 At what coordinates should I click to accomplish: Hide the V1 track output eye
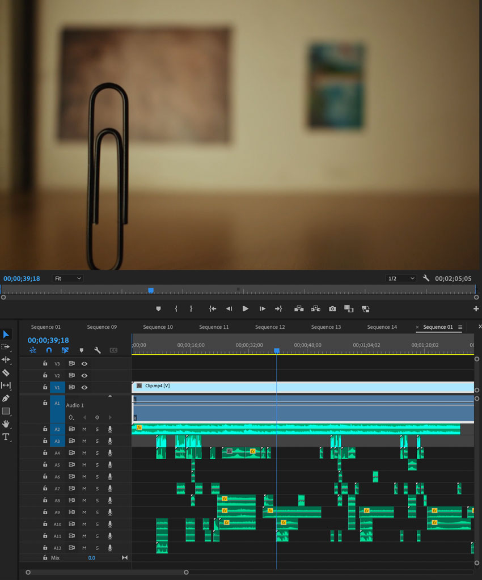pos(84,387)
